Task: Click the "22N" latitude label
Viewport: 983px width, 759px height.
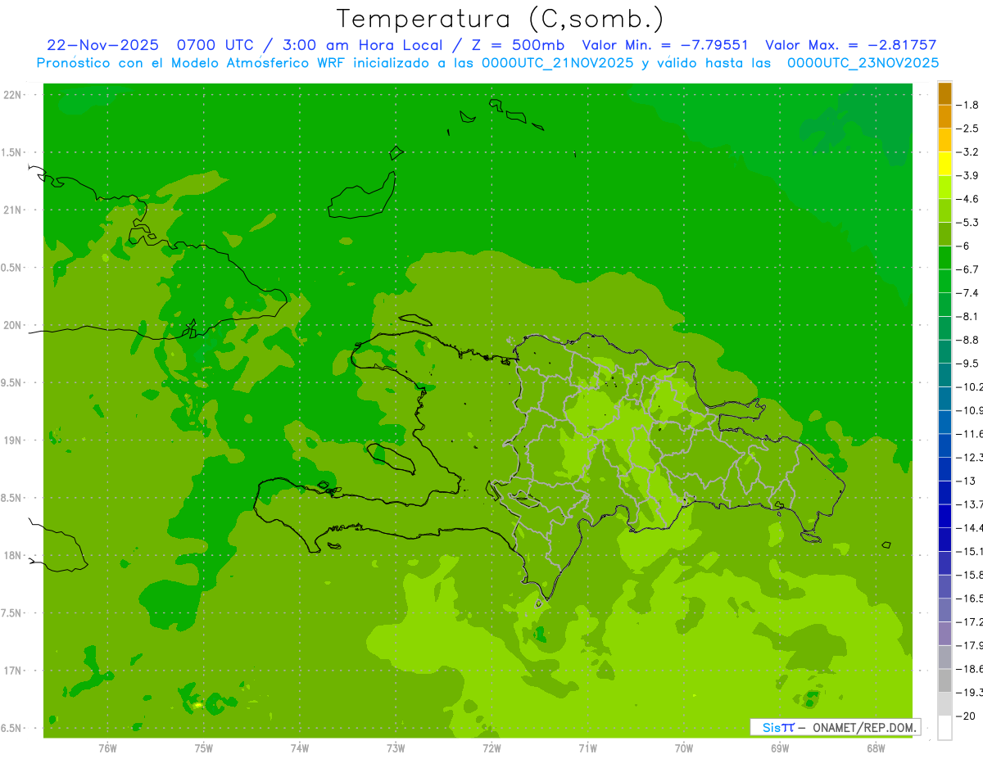Action: [12, 95]
